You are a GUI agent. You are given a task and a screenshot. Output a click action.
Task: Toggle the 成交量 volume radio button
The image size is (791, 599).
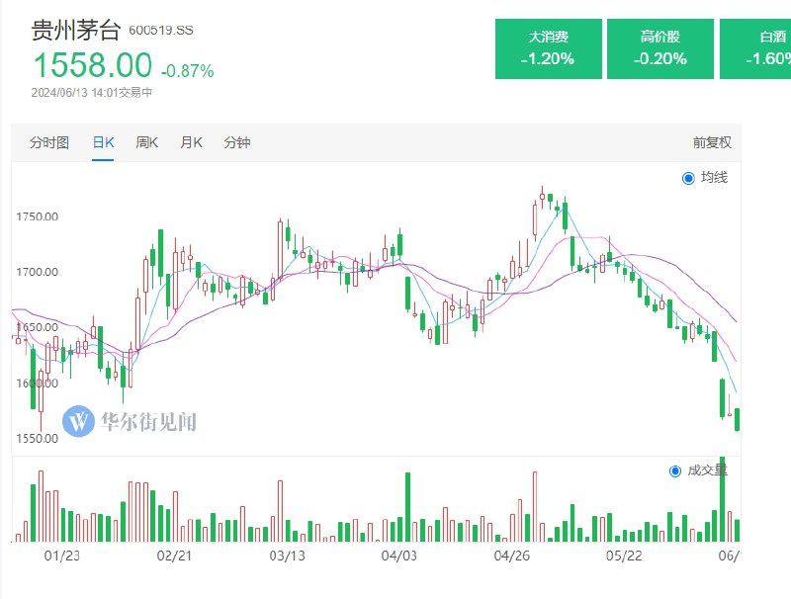(x=675, y=471)
